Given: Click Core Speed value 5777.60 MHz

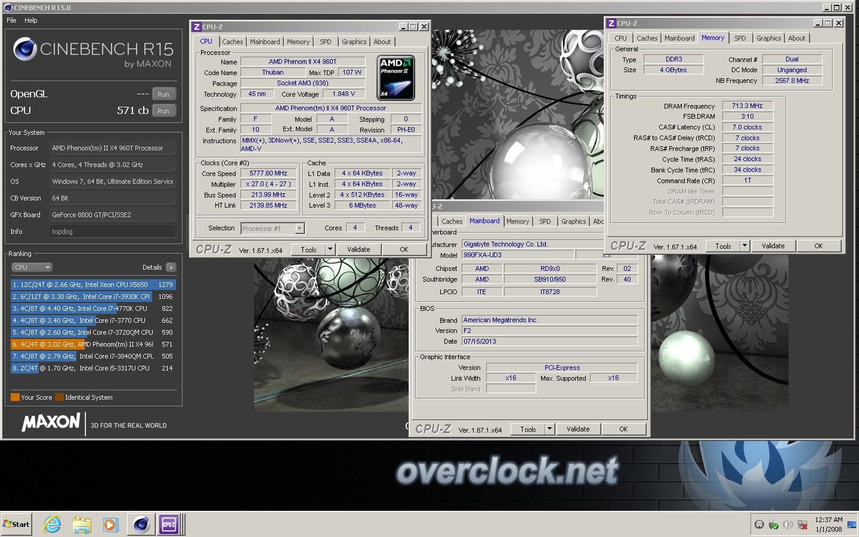Looking at the screenshot, I should (268, 173).
